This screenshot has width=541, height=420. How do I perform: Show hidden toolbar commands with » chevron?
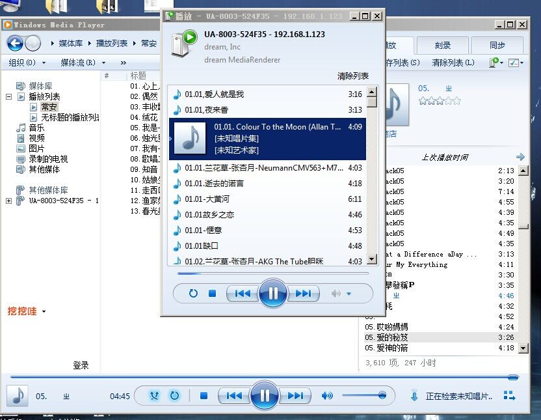[x=123, y=63]
